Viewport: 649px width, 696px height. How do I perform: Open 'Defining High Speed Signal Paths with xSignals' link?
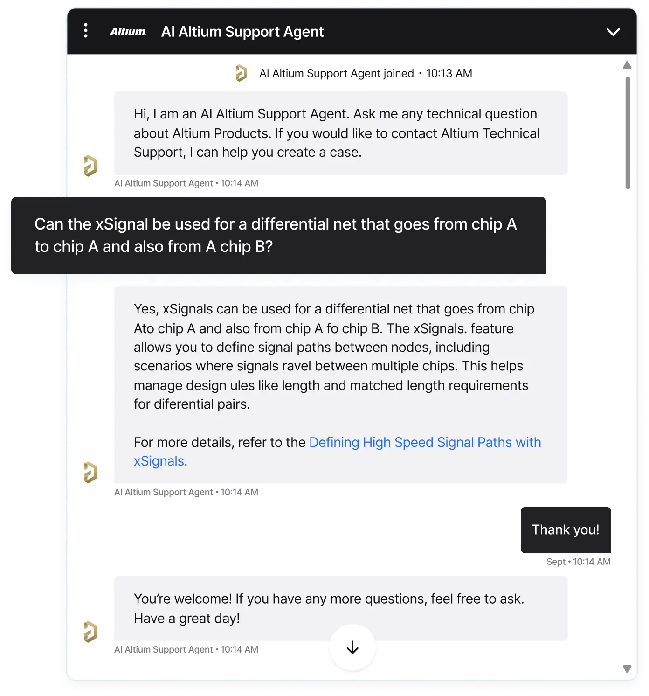click(x=338, y=452)
